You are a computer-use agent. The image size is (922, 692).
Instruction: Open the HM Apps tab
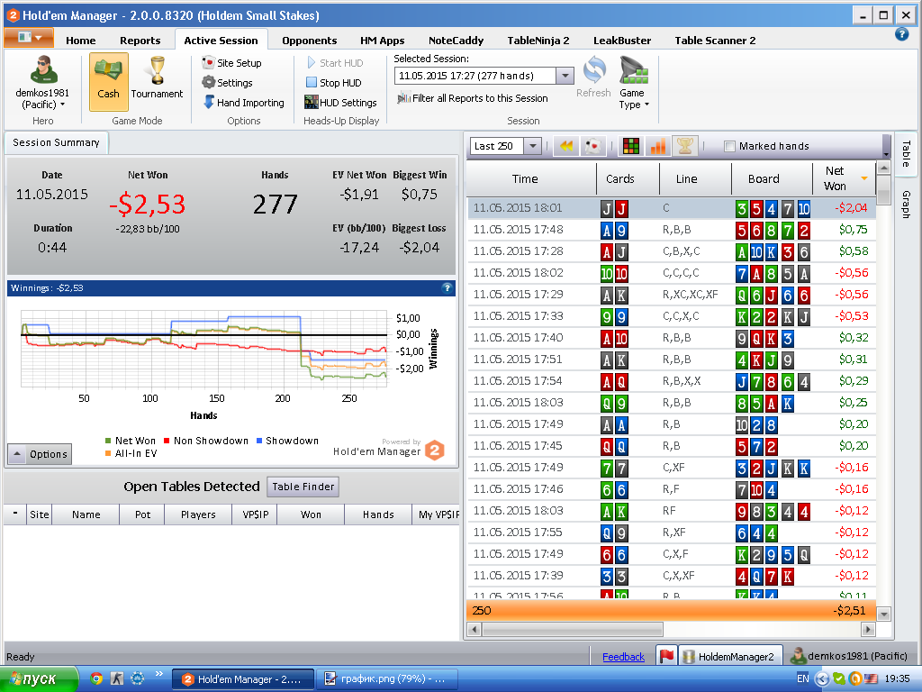(x=382, y=41)
